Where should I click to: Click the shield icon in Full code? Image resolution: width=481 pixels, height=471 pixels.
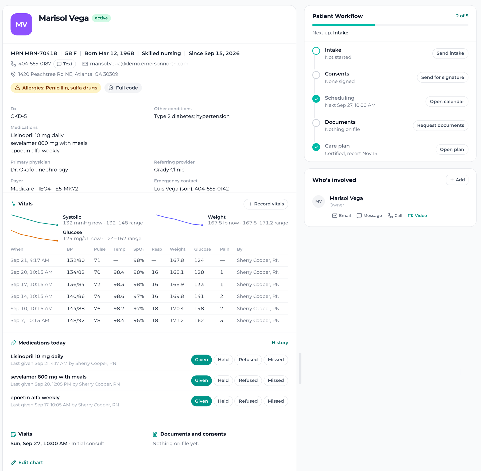click(111, 88)
